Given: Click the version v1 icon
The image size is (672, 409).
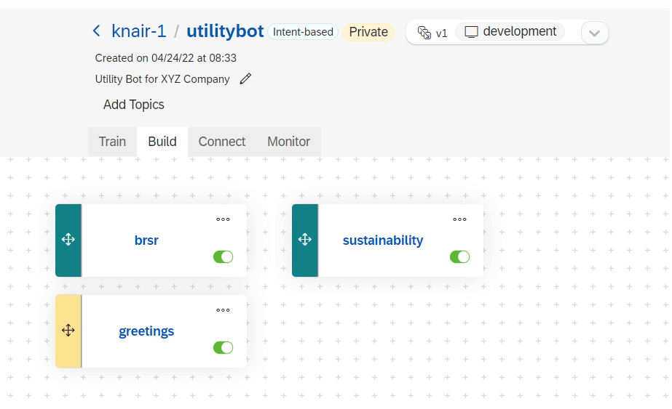Looking at the screenshot, I should (x=424, y=33).
